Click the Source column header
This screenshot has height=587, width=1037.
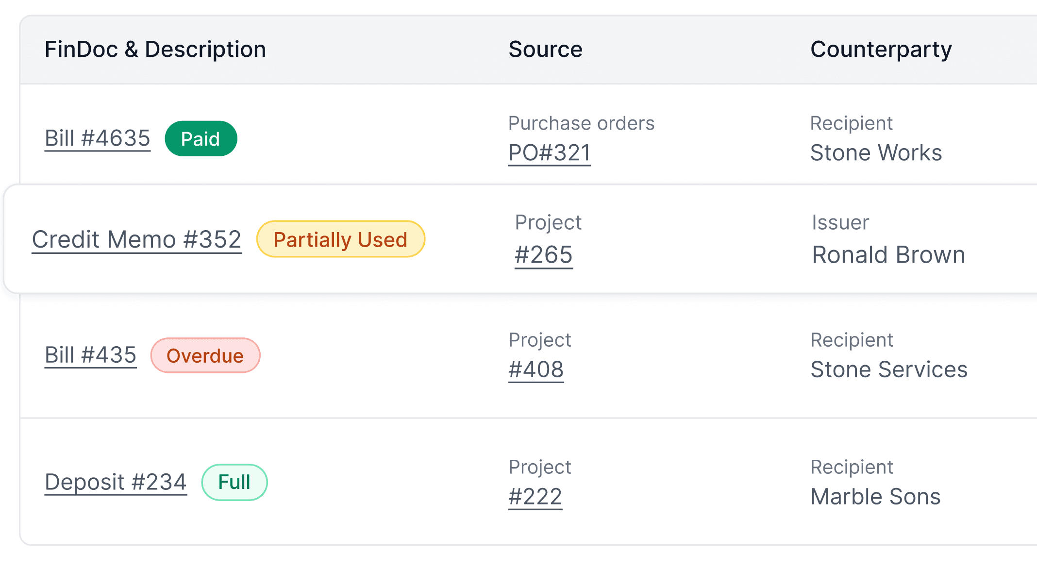(545, 49)
